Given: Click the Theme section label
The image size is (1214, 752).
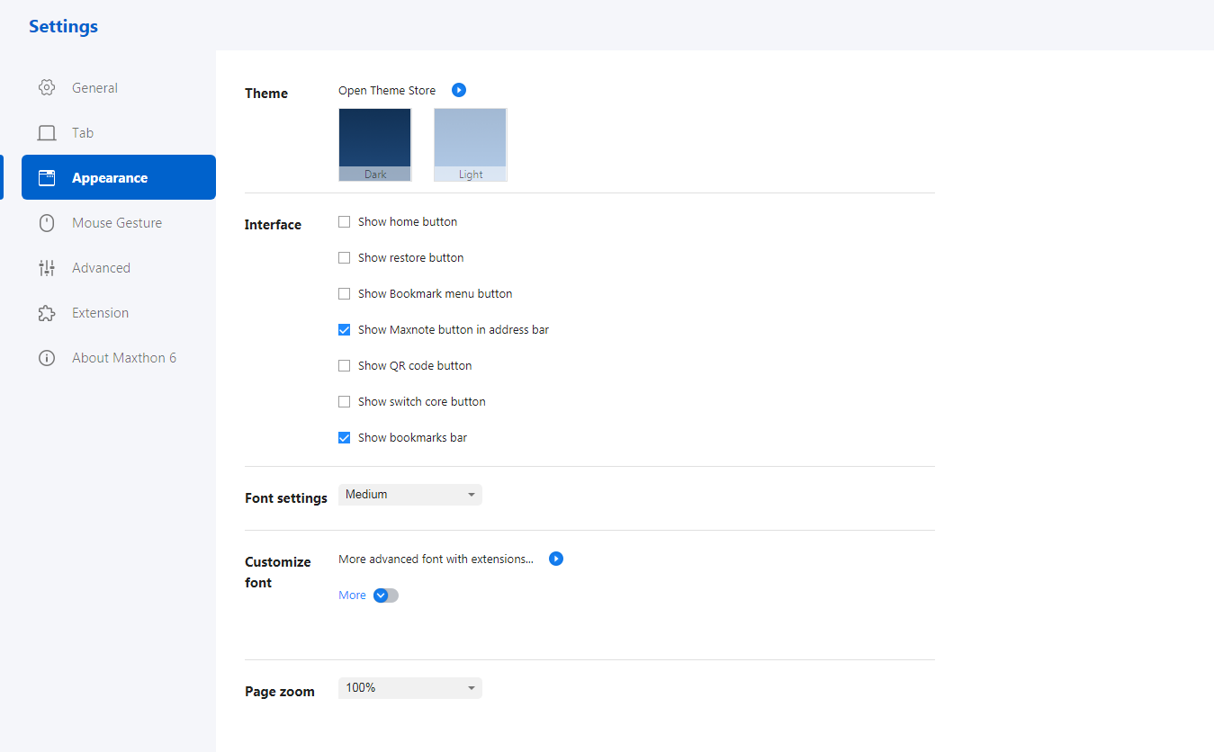Looking at the screenshot, I should [x=266, y=94].
